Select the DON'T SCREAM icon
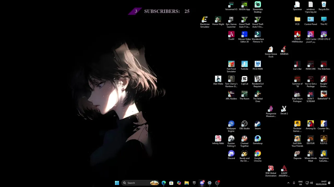The height and width of the screenshot is (187, 334). click(x=311, y=97)
